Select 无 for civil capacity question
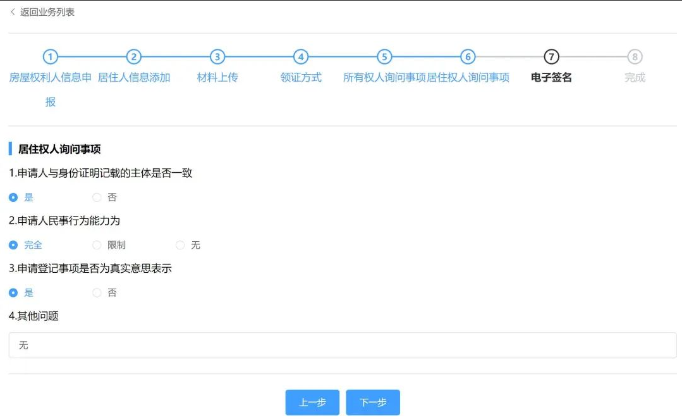Viewport: 682px width, 419px height. (180, 245)
